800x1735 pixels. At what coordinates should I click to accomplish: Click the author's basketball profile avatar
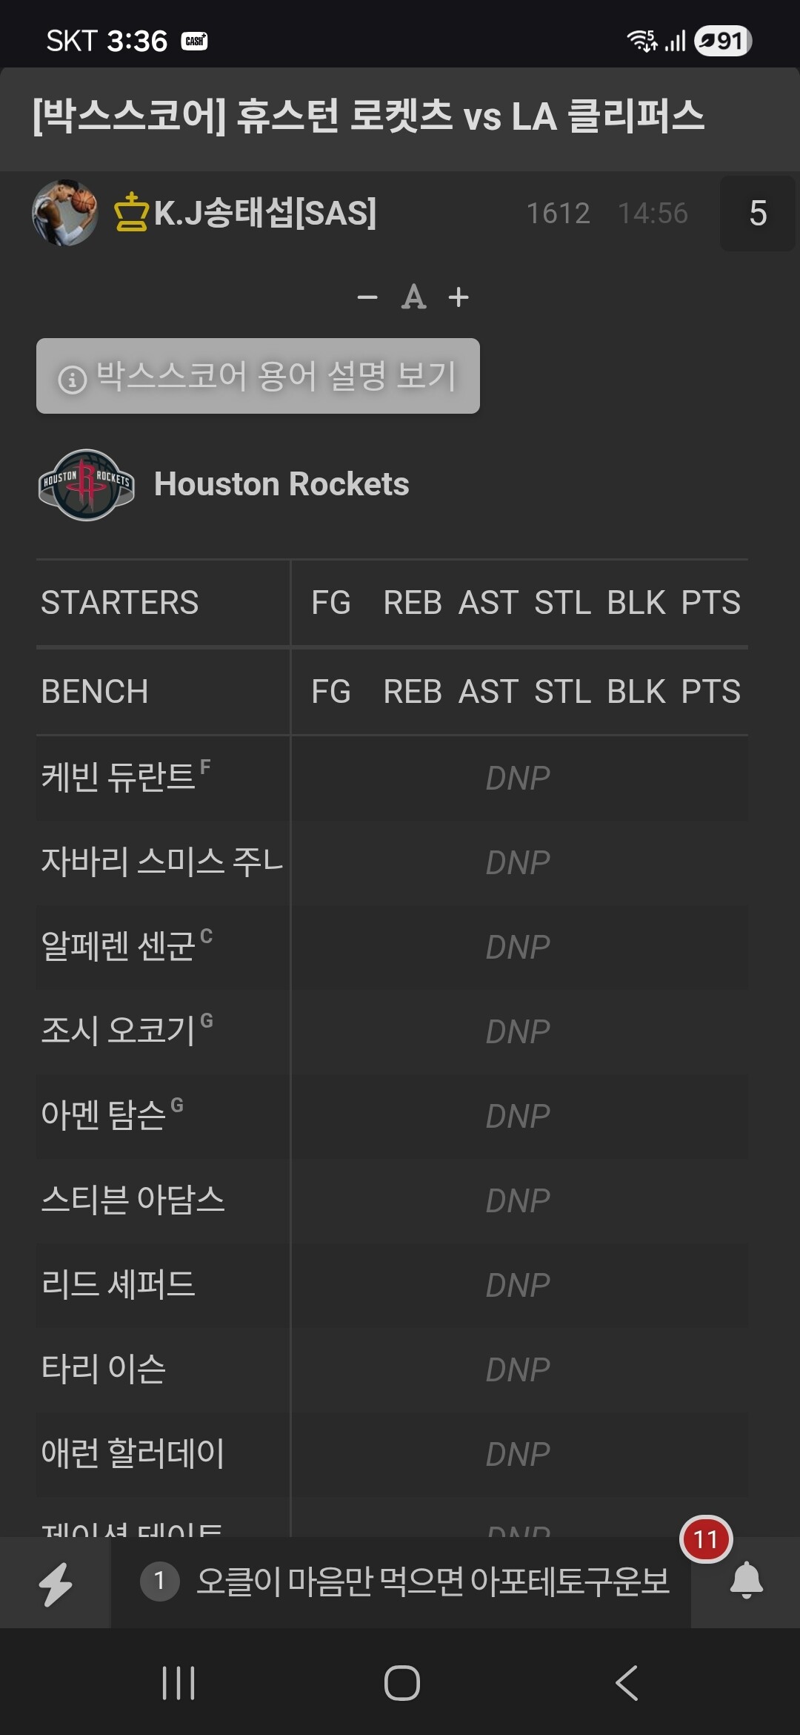point(65,213)
